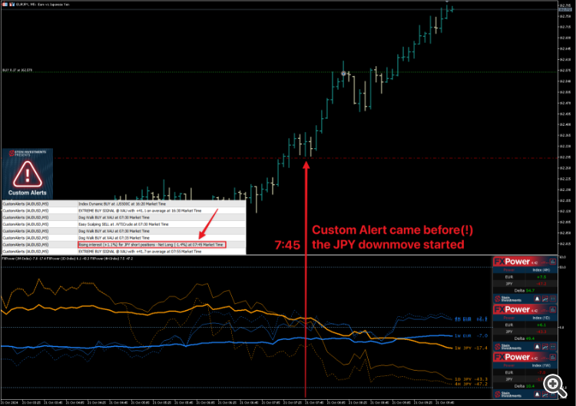Click the alert bell in the 4H FXPower panel
576x406 pixels.
tap(537, 299)
